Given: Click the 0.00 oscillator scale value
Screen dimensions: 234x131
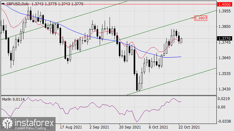Looking at the screenshot, I should (x=221, y=107).
